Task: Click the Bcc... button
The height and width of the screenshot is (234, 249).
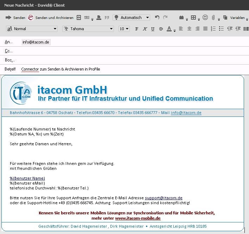Action: [10, 60]
